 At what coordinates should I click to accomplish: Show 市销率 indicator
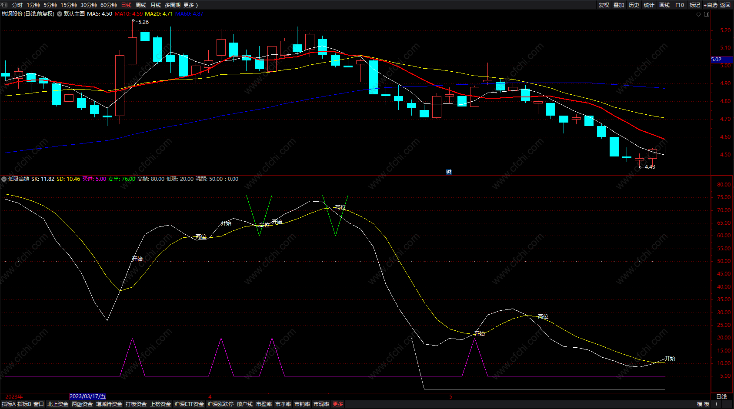pos(302,404)
